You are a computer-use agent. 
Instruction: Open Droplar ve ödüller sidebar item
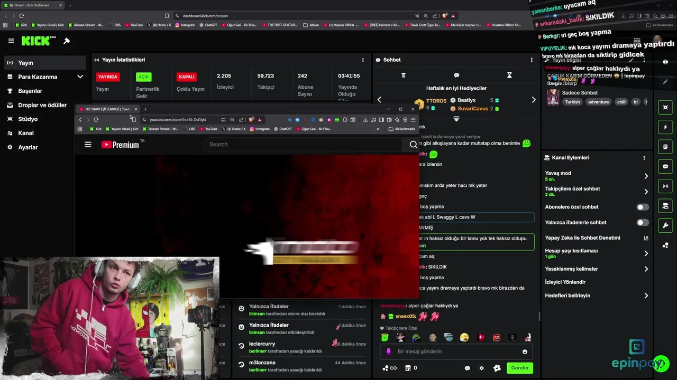tap(44, 105)
